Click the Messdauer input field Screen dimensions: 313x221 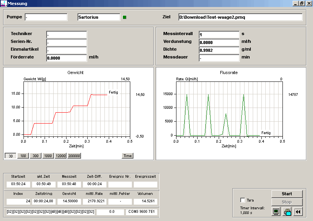(219, 58)
